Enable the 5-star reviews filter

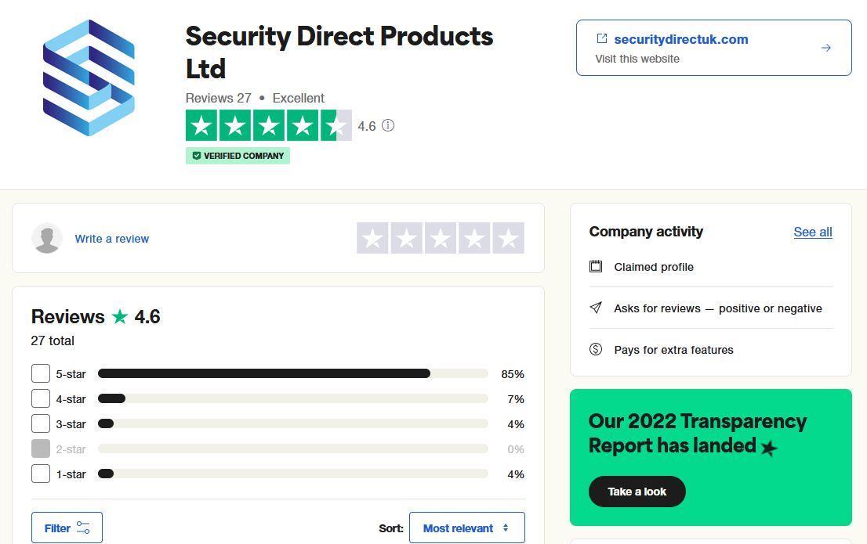[41, 373]
